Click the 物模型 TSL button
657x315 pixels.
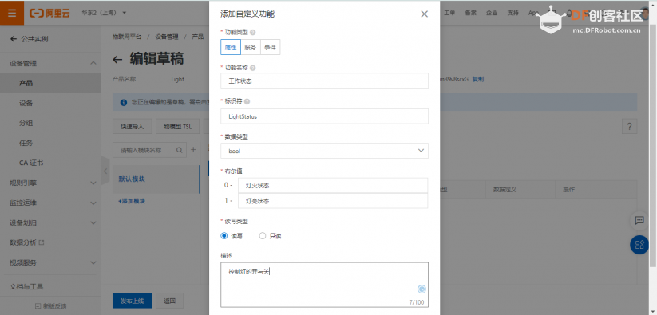click(178, 126)
